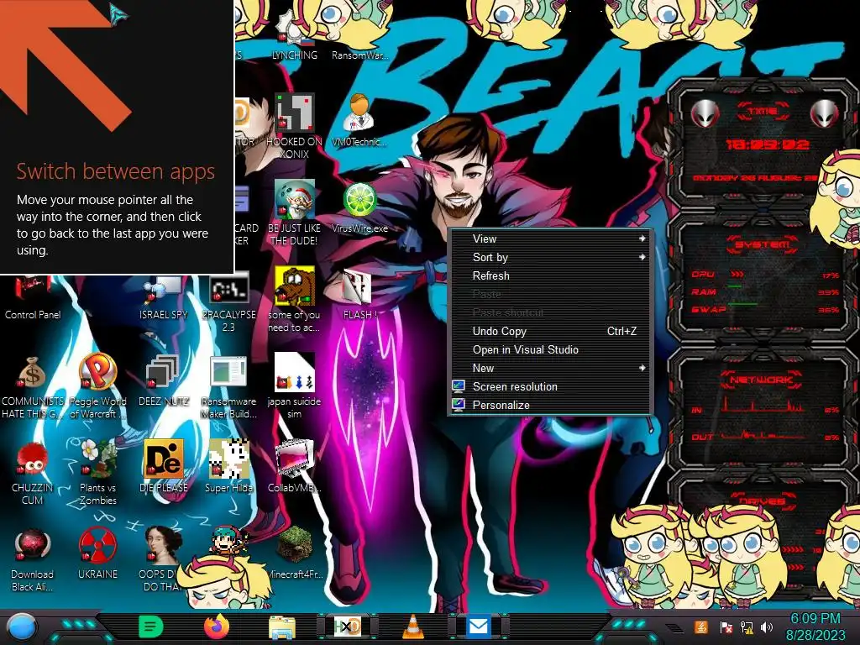Launch japan suicide sim icon

tap(295, 385)
